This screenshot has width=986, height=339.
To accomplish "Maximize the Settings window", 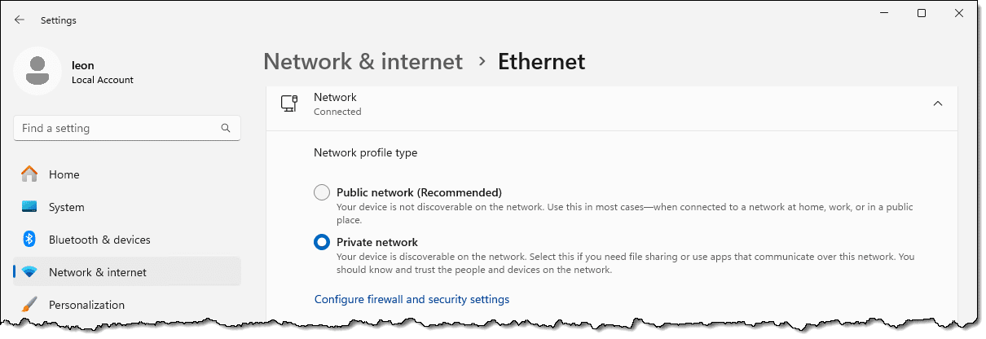I will tap(922, 13).
